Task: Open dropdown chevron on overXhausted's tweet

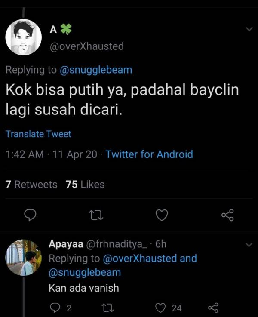Action: pos(249,29)
